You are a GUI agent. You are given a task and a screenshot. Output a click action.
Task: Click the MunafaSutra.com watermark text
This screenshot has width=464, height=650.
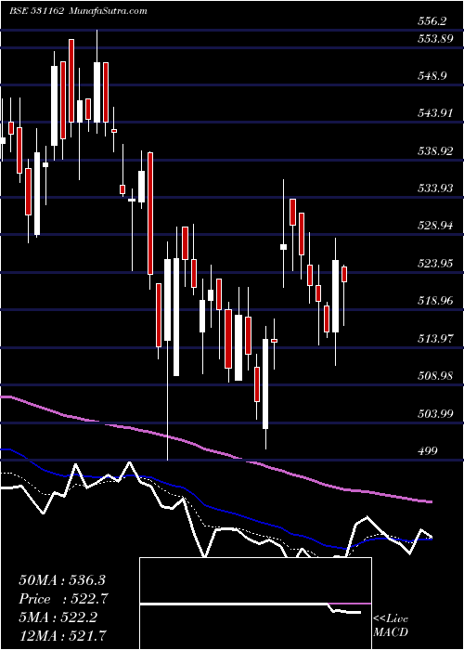click(109, 11)
